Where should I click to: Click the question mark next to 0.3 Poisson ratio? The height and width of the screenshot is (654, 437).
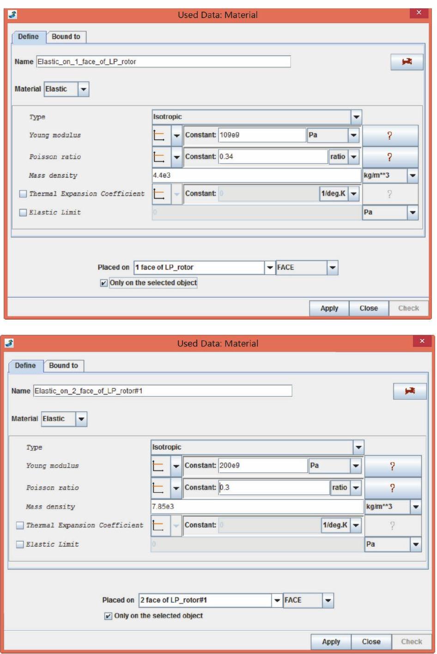[393, 487]
